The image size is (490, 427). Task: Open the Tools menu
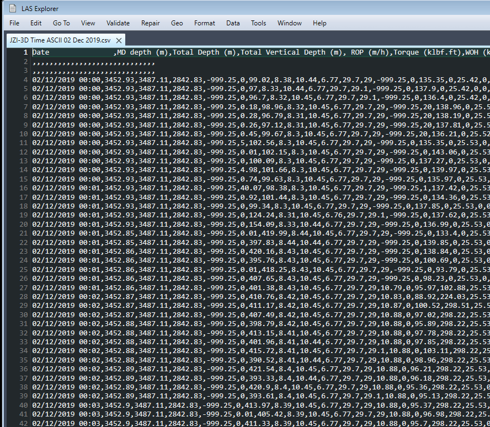click(x=258, y=23)
